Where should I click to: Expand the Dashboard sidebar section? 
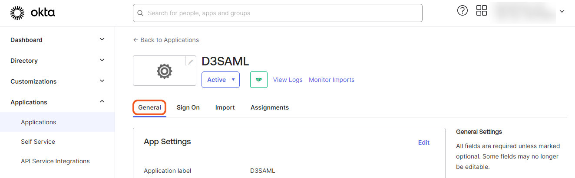[102, 39]
